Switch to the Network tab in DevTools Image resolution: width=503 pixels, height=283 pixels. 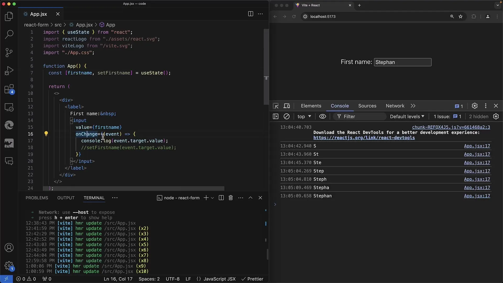pos(395,106)
